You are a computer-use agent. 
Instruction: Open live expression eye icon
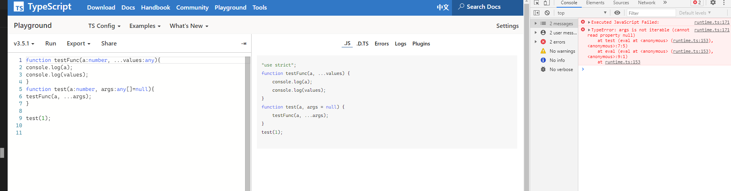pyautogui.click(x=617, y=13)
